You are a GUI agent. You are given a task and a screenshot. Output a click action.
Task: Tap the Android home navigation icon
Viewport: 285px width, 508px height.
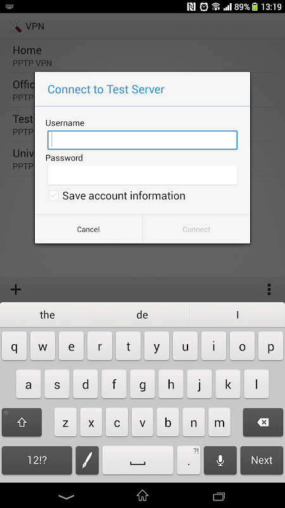pyautogui.click(x=142, y=495)
